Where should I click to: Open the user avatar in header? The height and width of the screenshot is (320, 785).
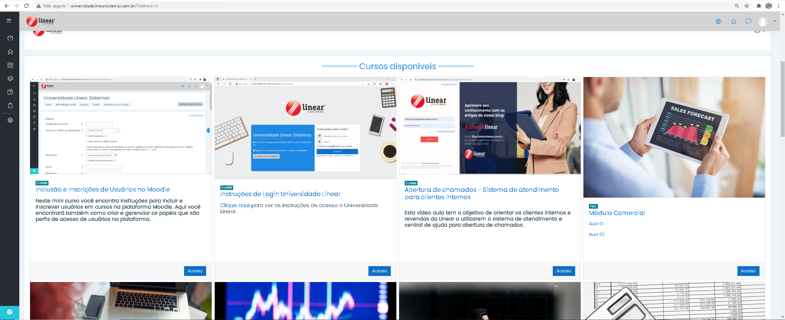763,21
